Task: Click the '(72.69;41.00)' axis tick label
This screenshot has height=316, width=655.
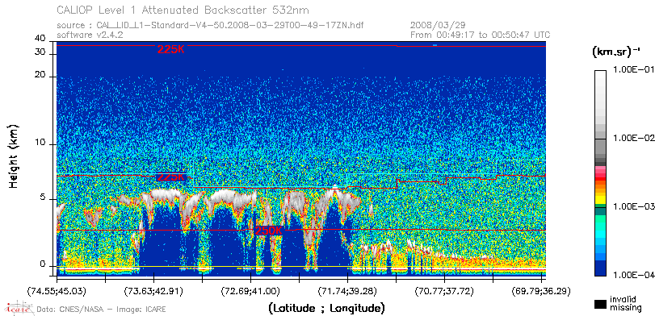Action: [250, 291]
